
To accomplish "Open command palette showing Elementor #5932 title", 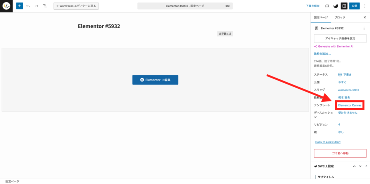I will click(185, 6).
